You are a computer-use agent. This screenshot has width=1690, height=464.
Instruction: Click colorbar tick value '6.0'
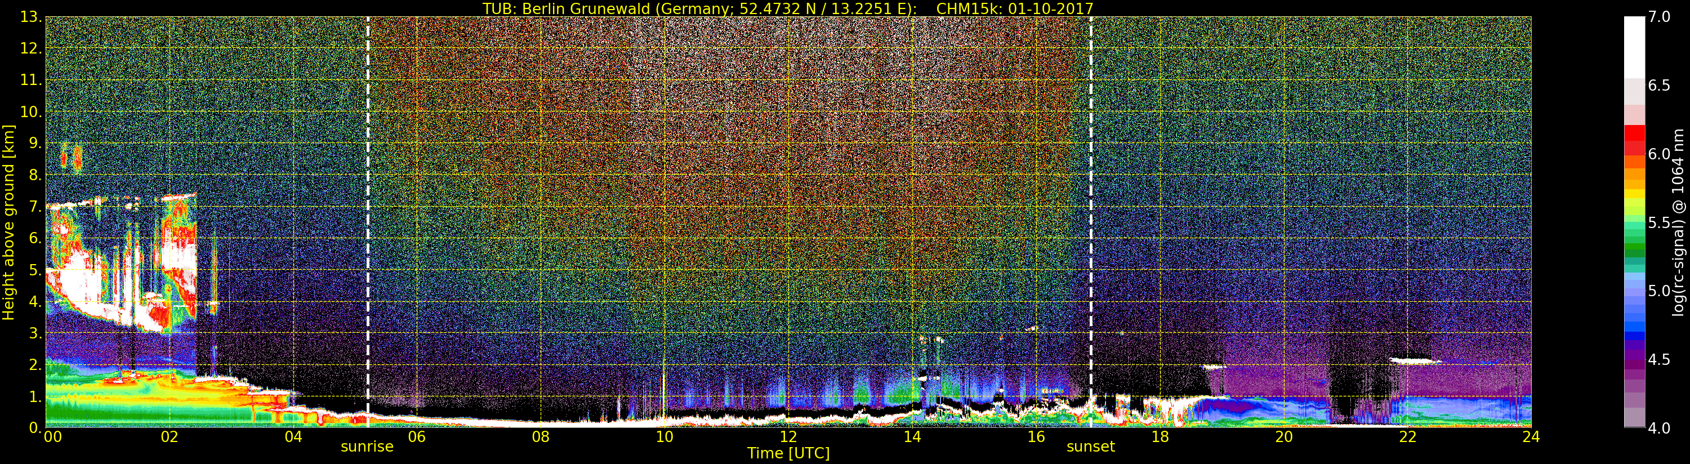tap(1659, 154)
